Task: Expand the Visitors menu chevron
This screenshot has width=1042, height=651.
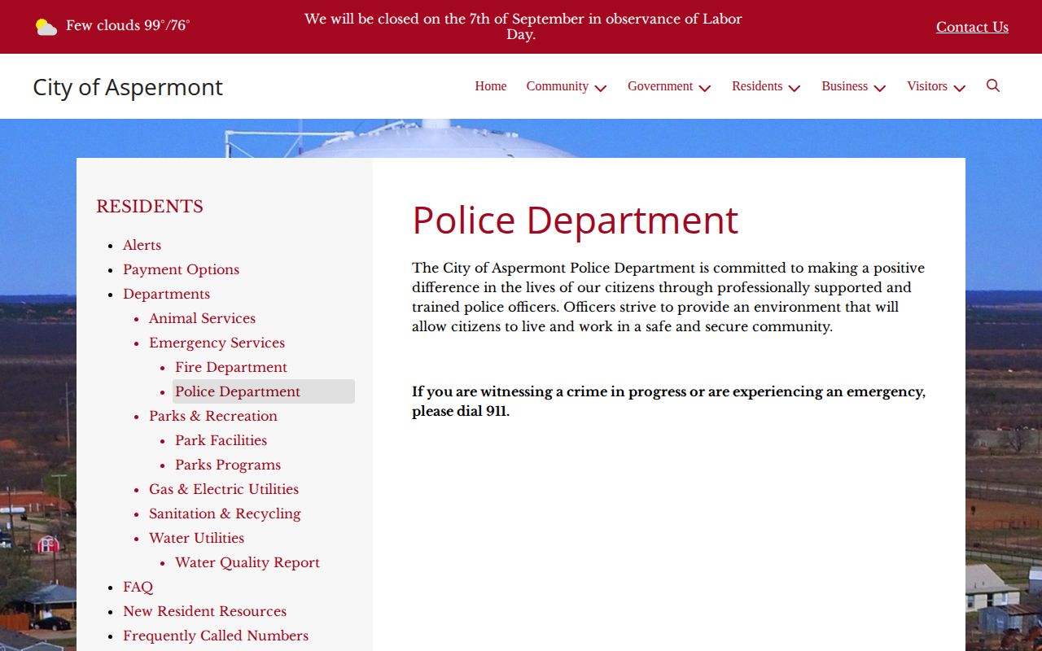Action: click(x=960, y=88)
